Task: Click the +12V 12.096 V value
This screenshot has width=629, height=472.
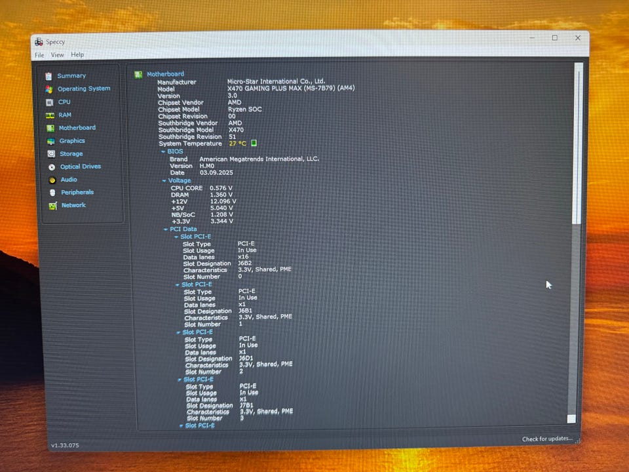Action: (x=223, y=201)
